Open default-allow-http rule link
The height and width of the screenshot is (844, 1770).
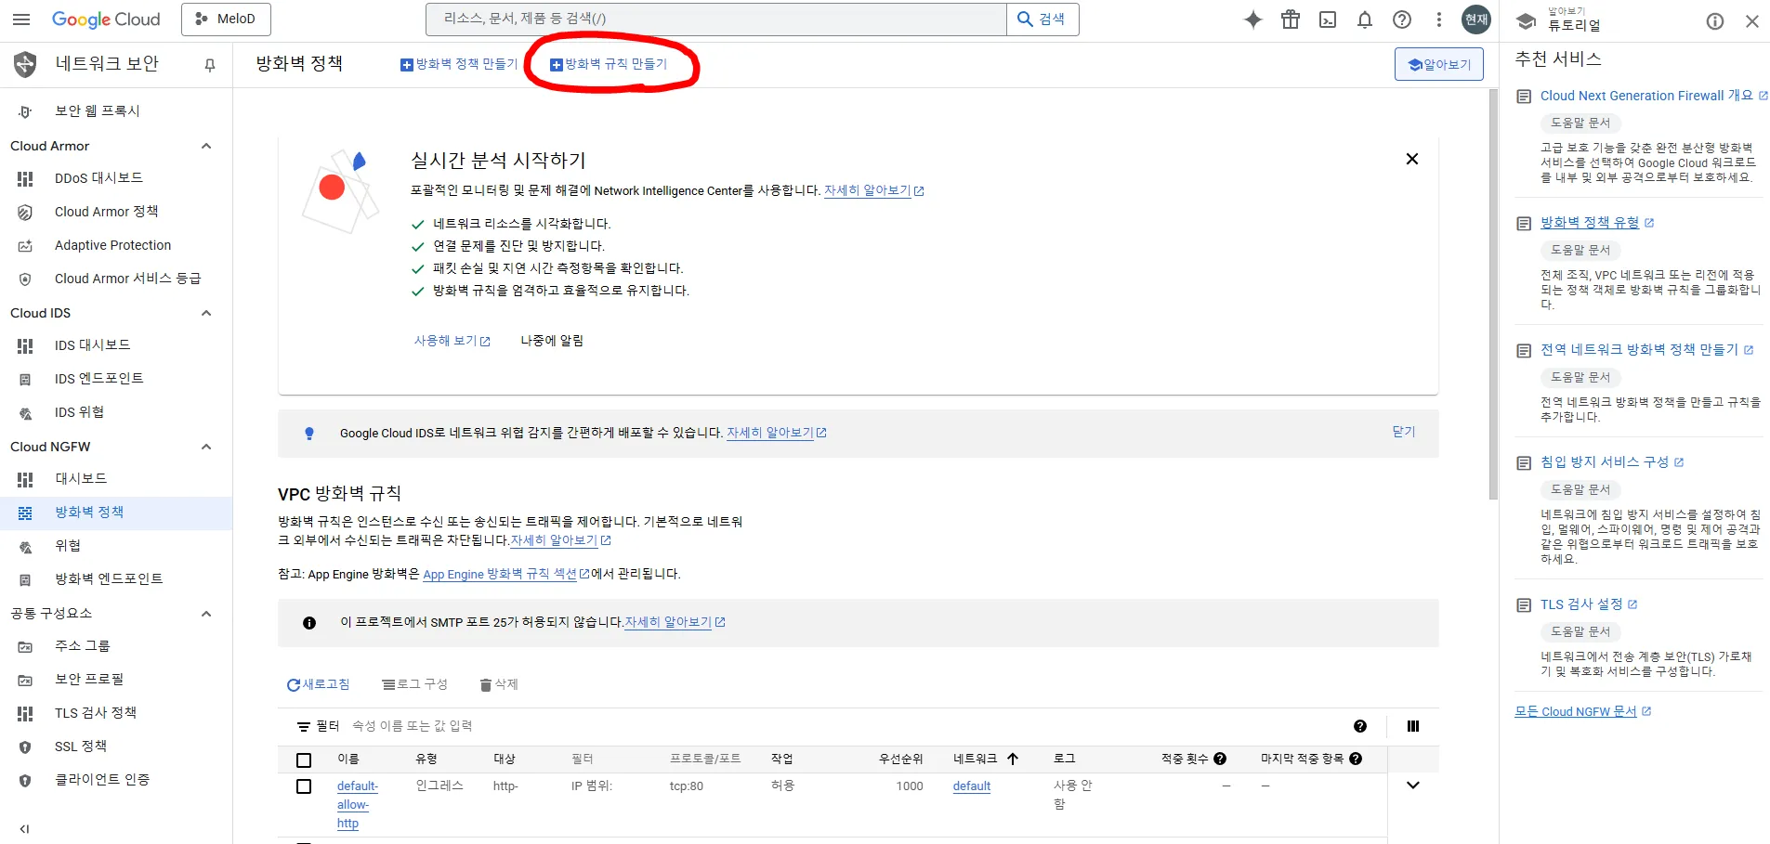(x=358, y=805)
